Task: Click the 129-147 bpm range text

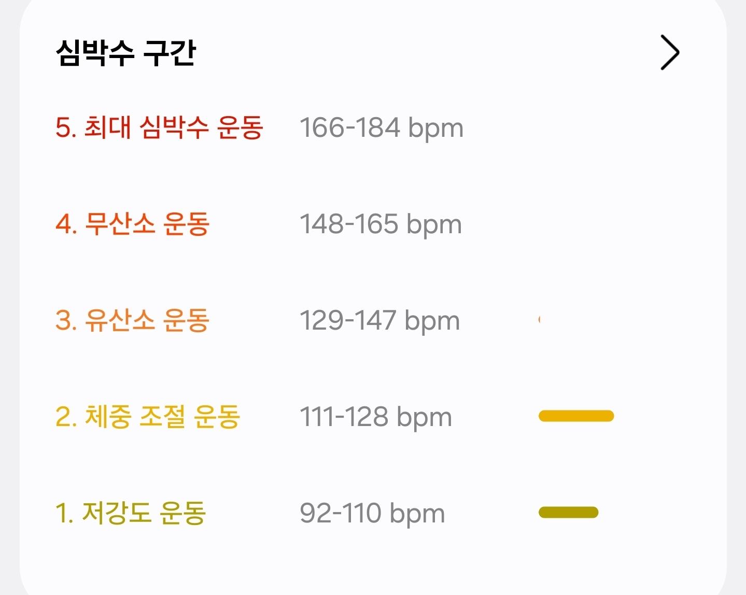Action: [379, 320]
